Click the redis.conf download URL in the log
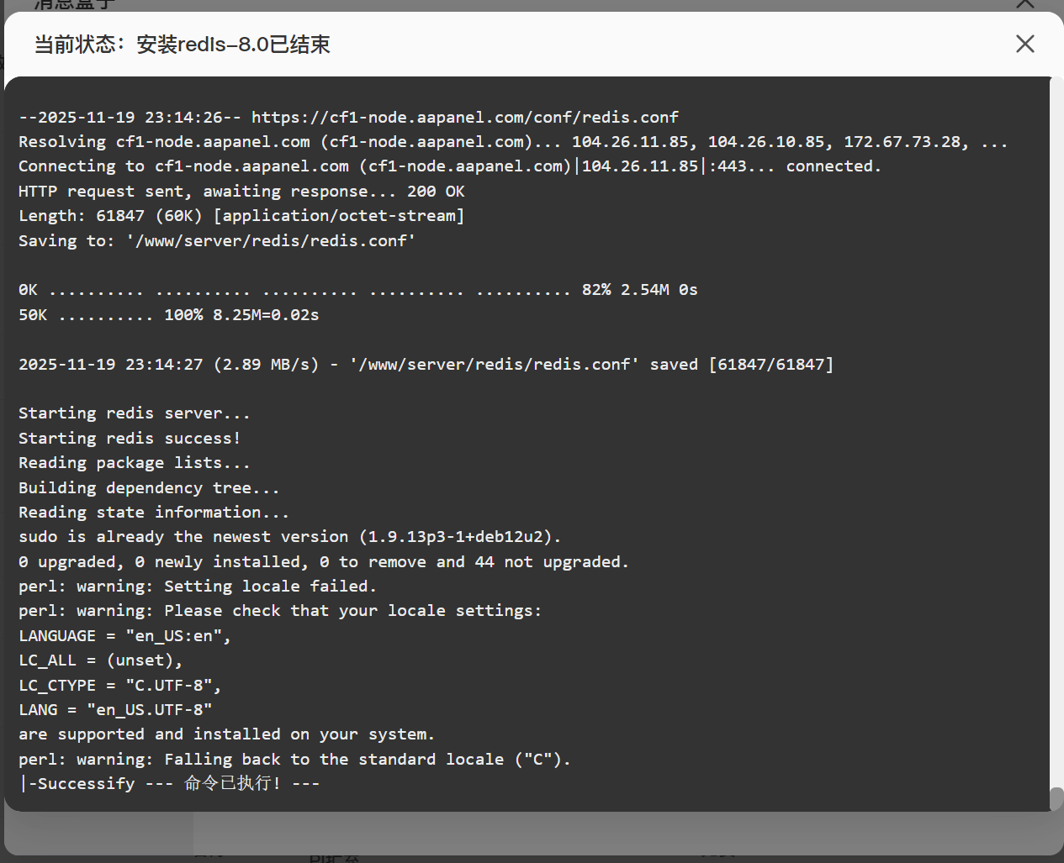Image resolution: width=1064 pixels, height=863 pixels. (464, 118)
